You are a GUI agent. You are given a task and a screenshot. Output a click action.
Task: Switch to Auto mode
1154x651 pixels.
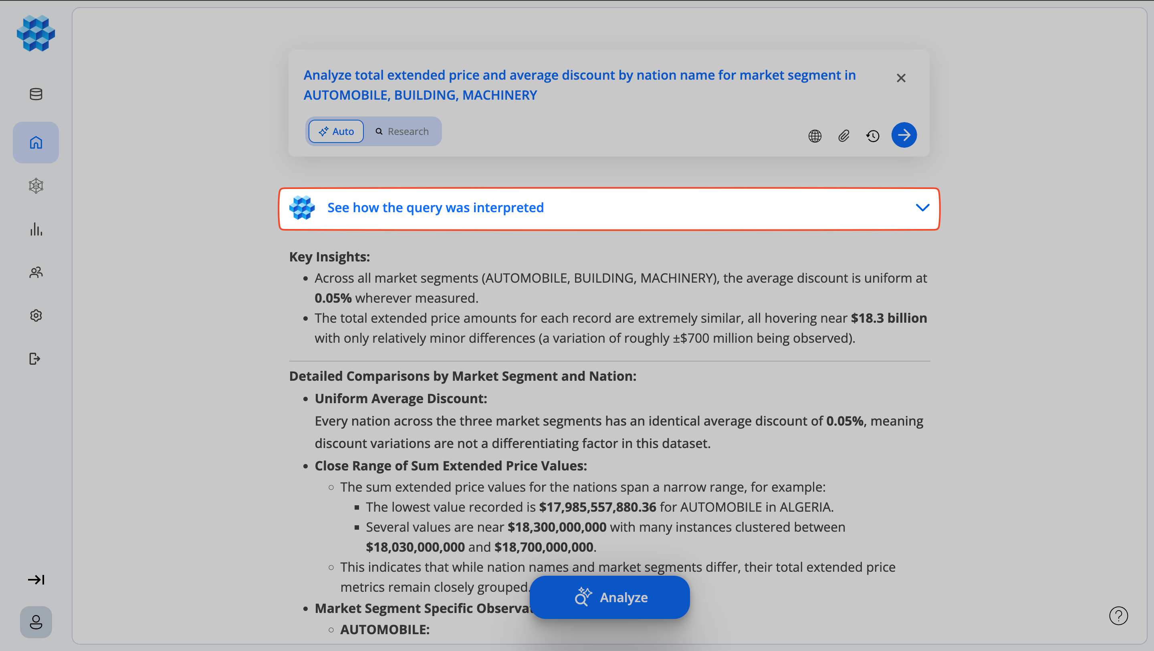(336, 132)
